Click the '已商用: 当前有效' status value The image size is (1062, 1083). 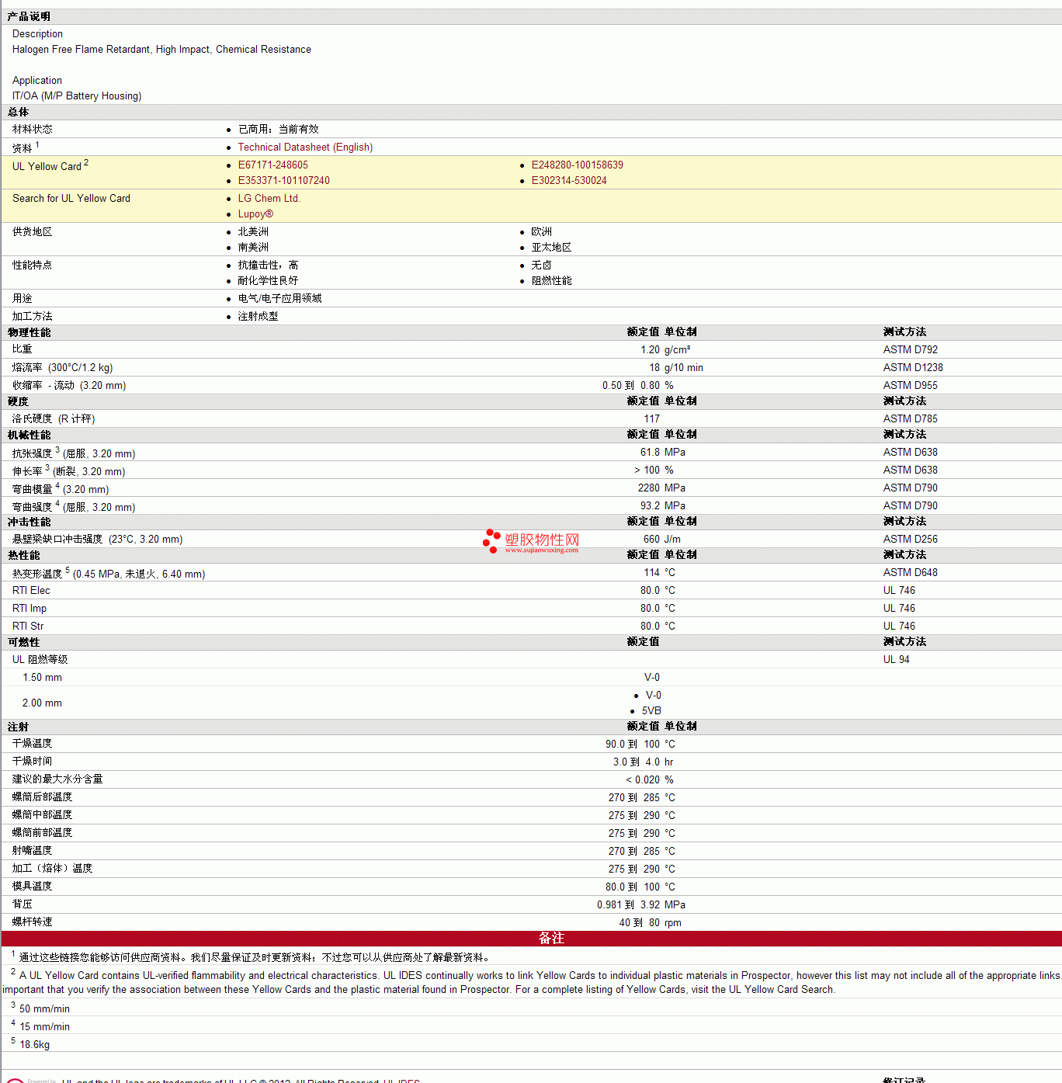tap(279, 130)
